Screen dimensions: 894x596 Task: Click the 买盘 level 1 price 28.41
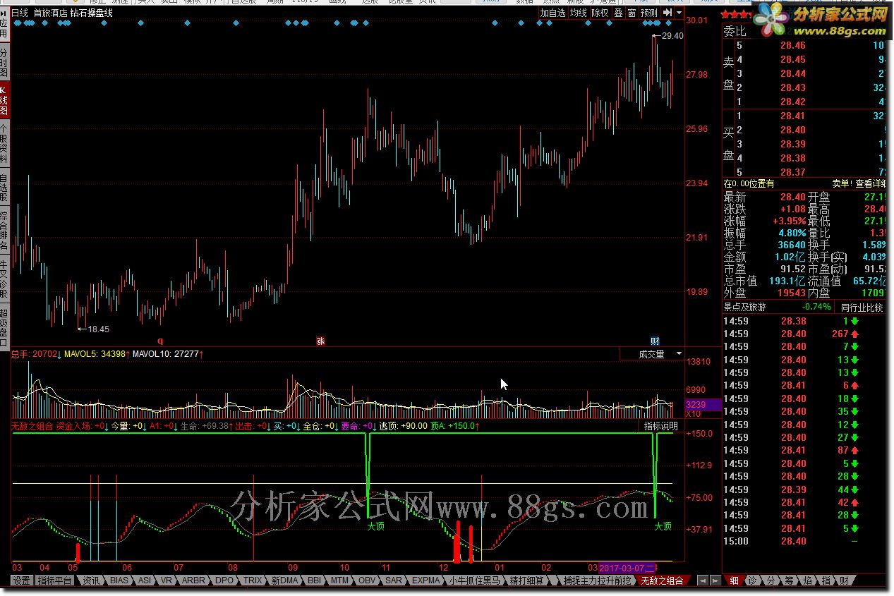[793, 116]
